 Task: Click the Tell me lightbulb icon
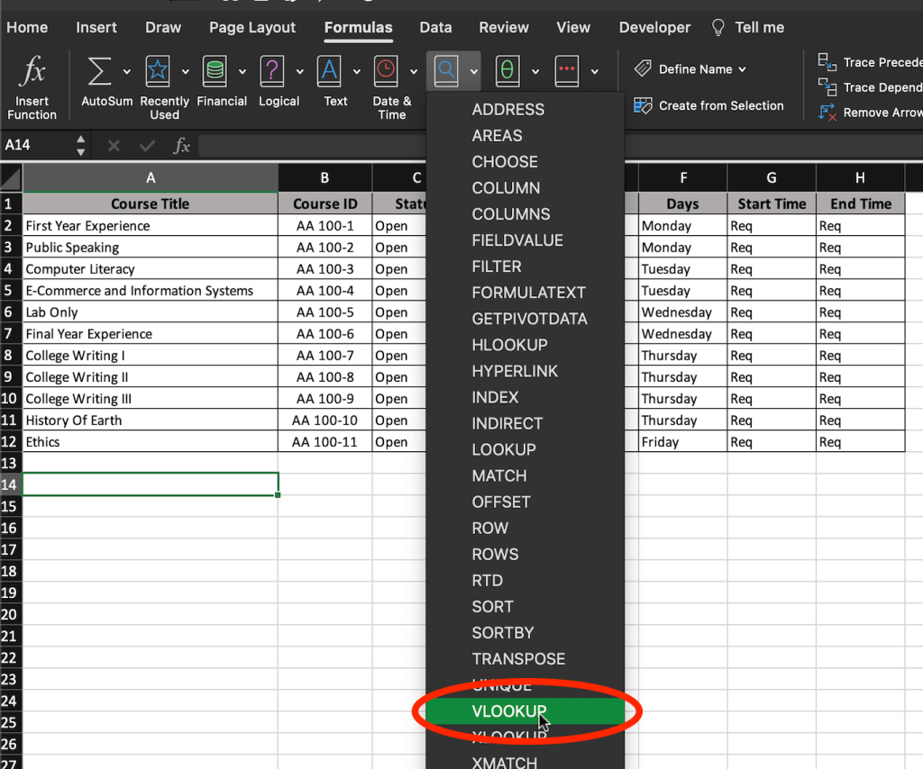(718, 28)
